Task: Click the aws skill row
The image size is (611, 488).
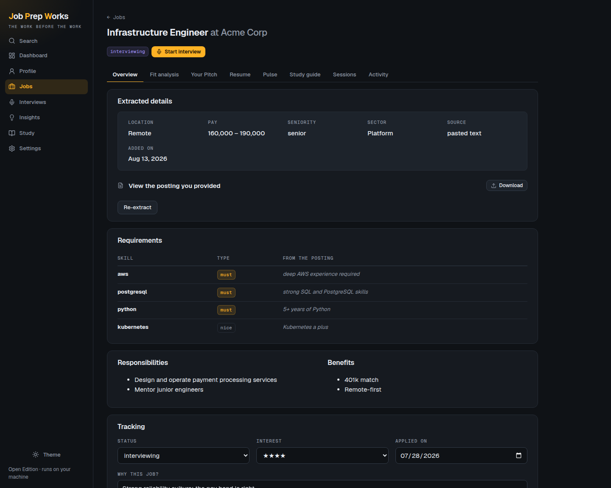Action: point(322,275)
